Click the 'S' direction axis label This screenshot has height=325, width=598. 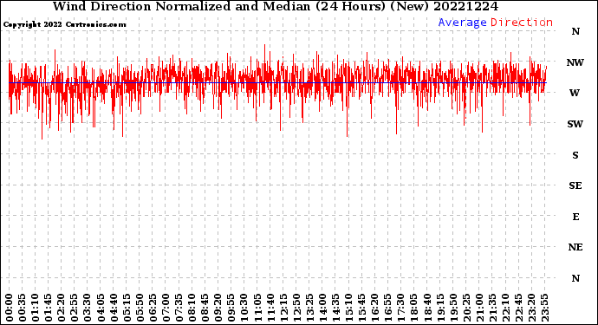click(575, 155)
